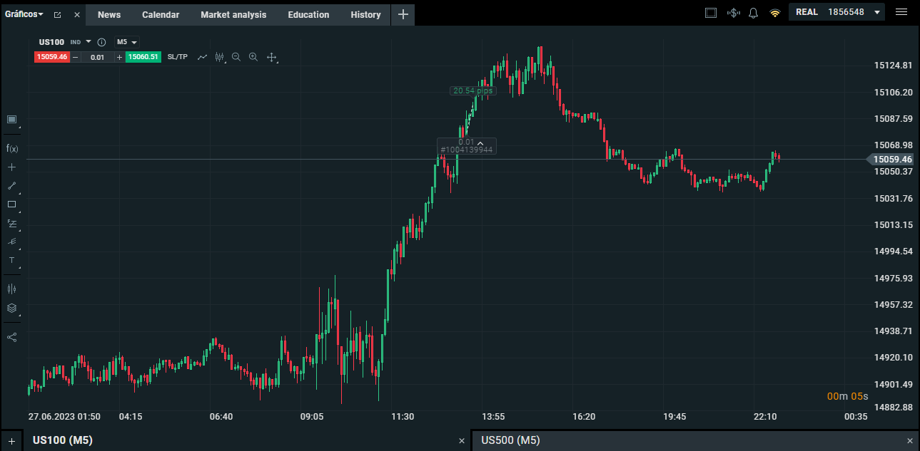Buy at the green 15060.51 price button
The width and height of the screenshot is (920, 451).
click(x=143, y=57)
